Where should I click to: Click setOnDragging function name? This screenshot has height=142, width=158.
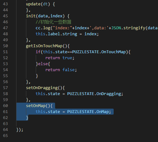pyautogui.click(x=42, y=88)
